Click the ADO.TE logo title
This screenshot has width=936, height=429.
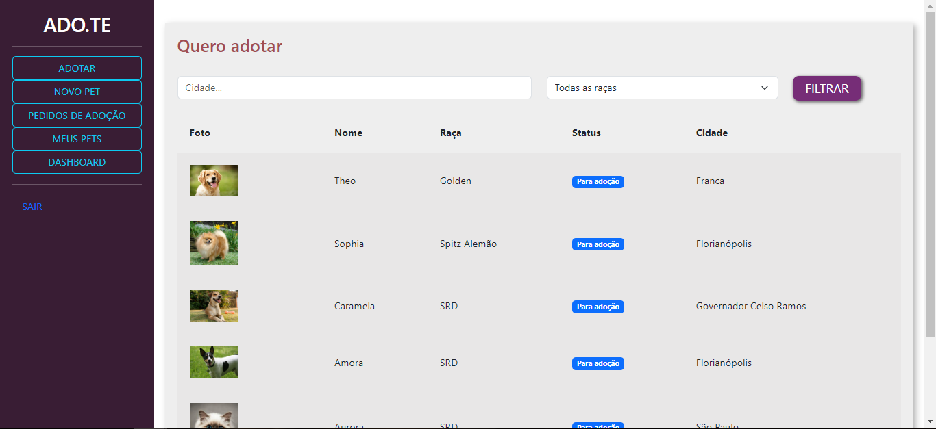click(x=77, y=25)
